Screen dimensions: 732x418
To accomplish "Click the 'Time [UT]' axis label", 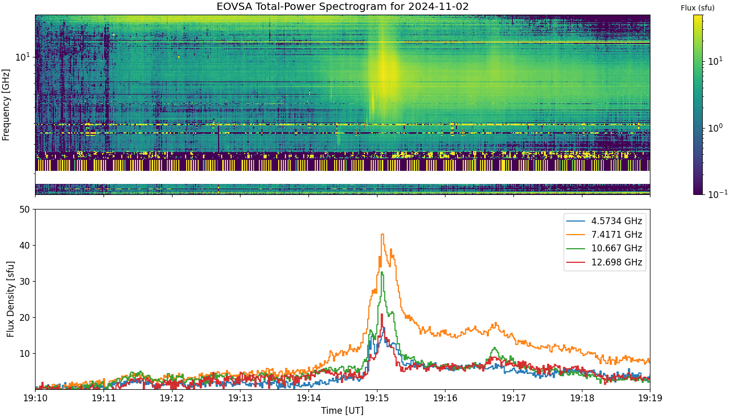I will click(x=342, y=411).
